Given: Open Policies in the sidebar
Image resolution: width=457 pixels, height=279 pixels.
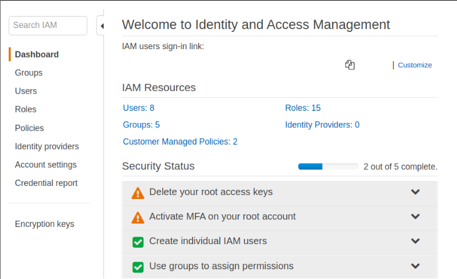Looking at the screenshot, I should (29, 128).
